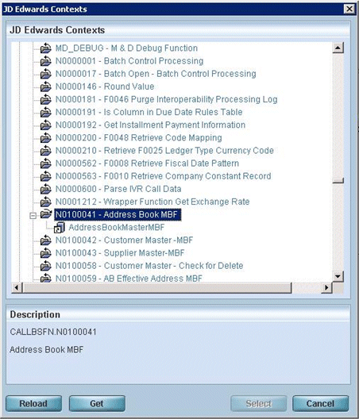Click the vertical scrollbar down arrow
359x419 pixels.
338,276
